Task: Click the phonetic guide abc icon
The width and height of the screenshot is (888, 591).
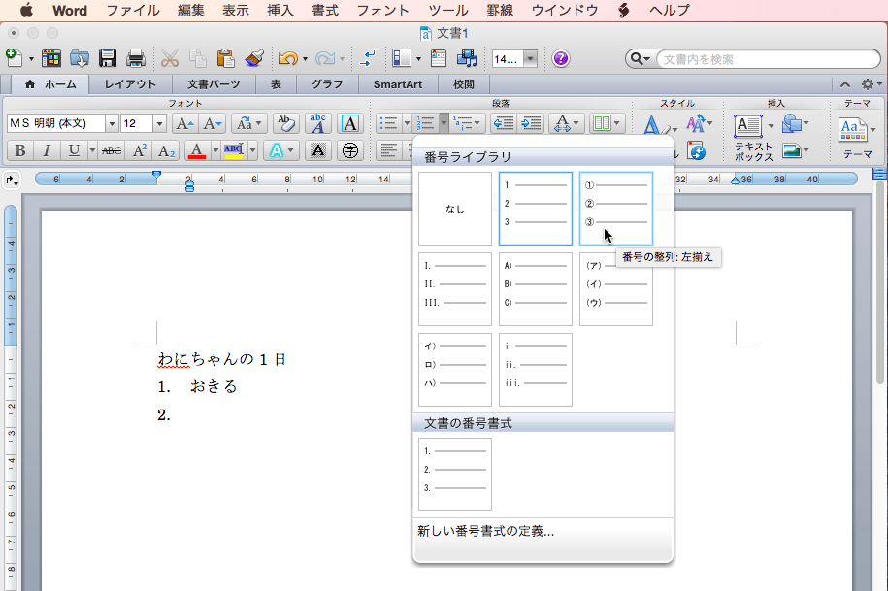Action: tap(318, 123)
